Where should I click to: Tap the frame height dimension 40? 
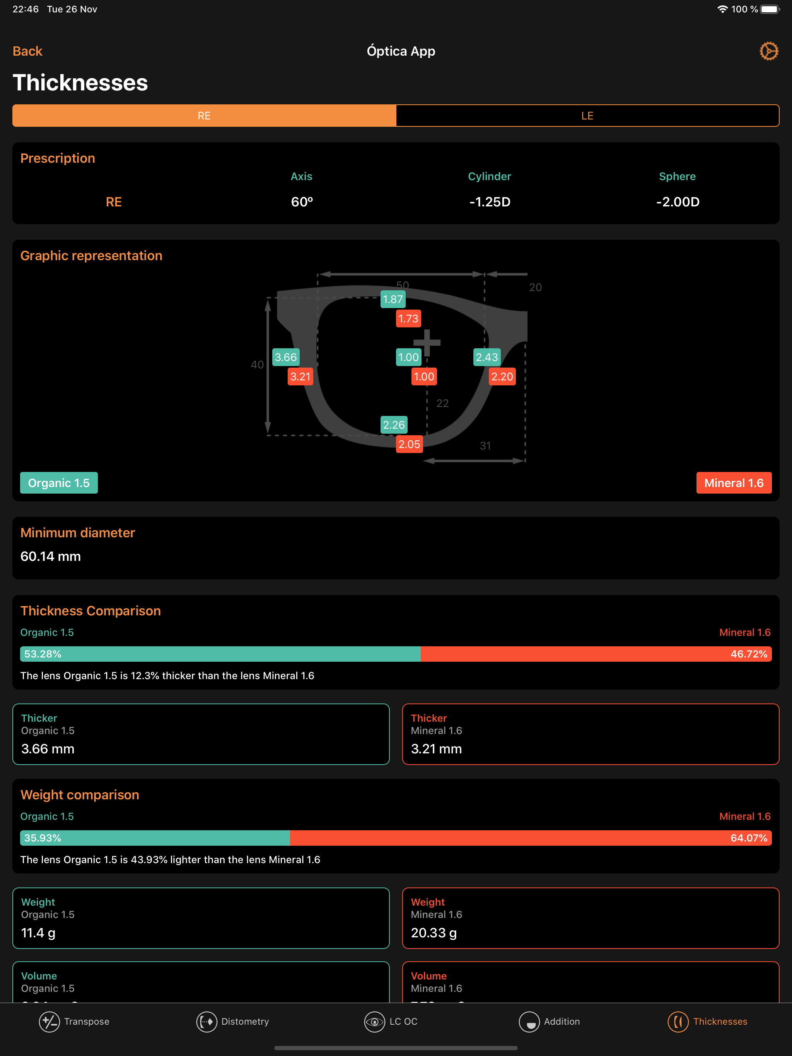click(257, 365)
